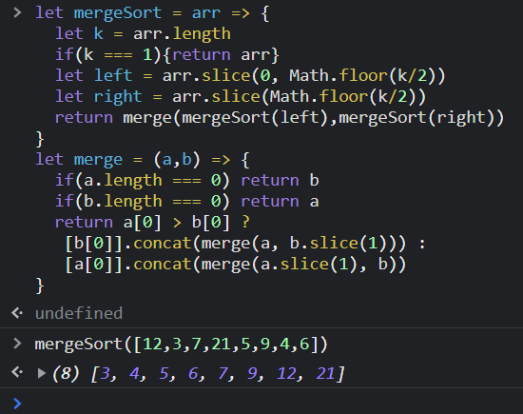Click the [b[0]].concat line
Screen dimensions: 523x414
tap(245, 243)
